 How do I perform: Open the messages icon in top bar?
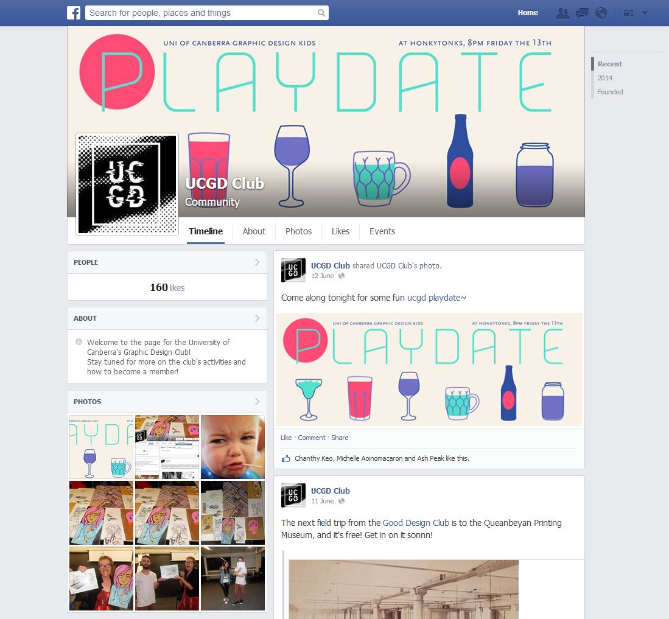click(x=582, y=13)
